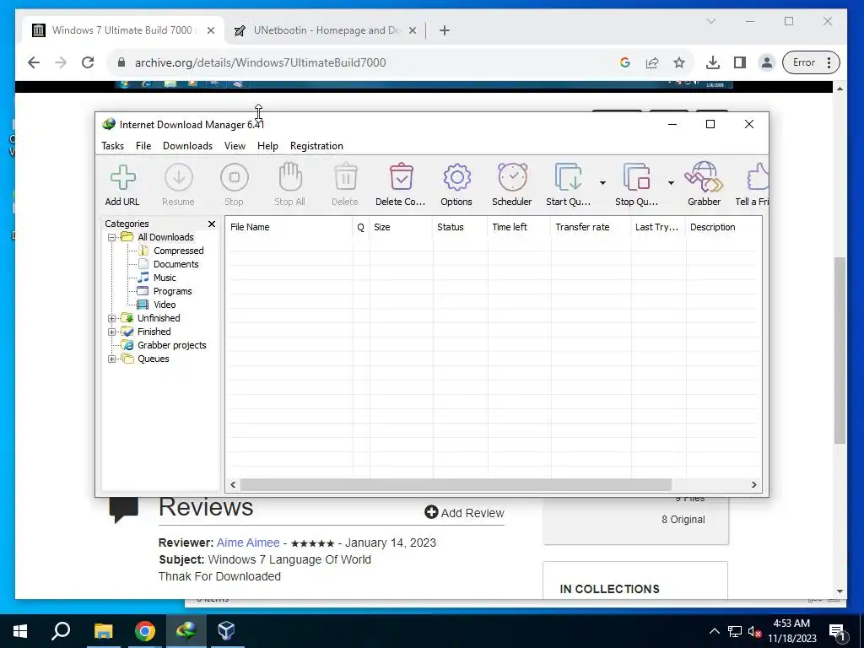Switch to Windows 7 Ultimate Build tab

coord(123,30)
